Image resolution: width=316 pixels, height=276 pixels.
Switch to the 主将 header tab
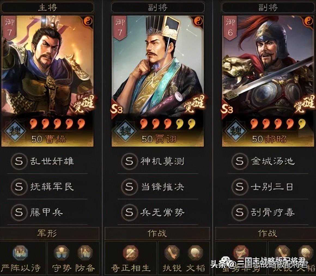point(48,8)
